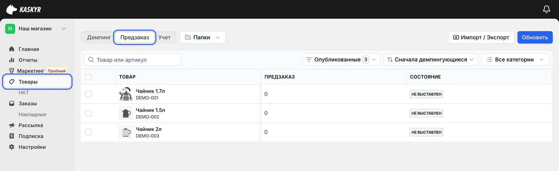Click preorder value 0 for Чайник 2л
This screenshot has height=171, width=559.
266,132
